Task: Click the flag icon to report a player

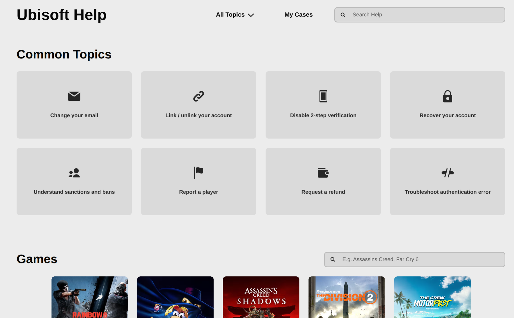Action: [x=199, y=173]
